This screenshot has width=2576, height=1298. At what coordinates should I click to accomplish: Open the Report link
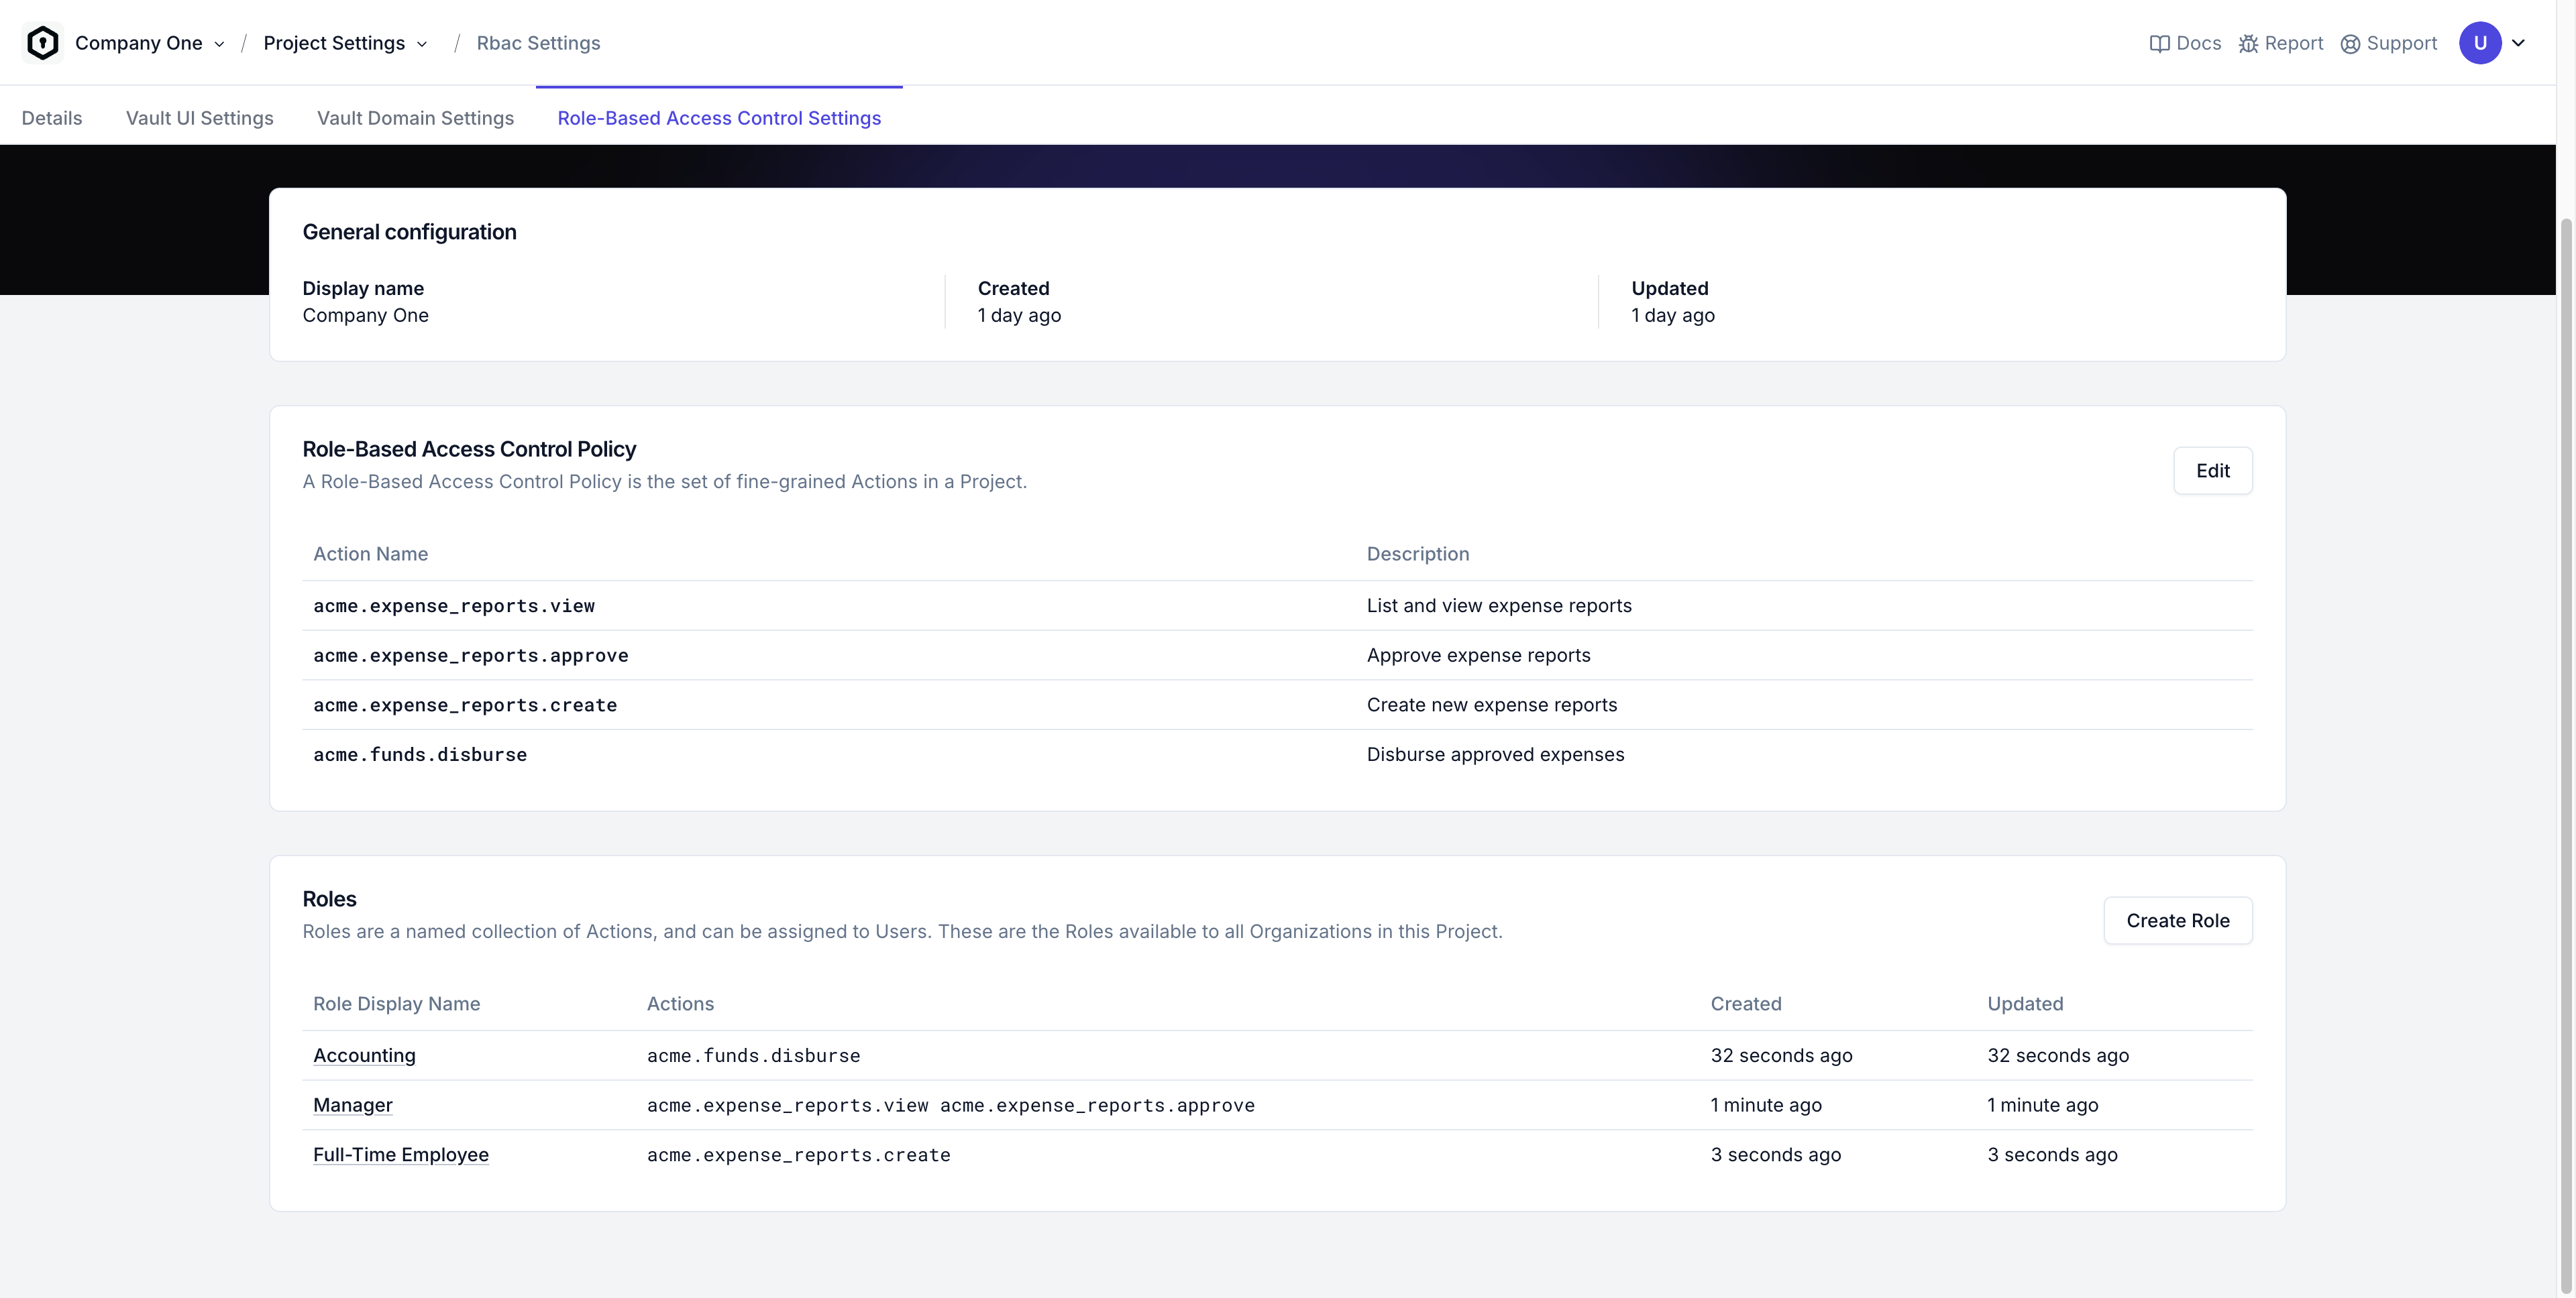tap(2280, 43)
